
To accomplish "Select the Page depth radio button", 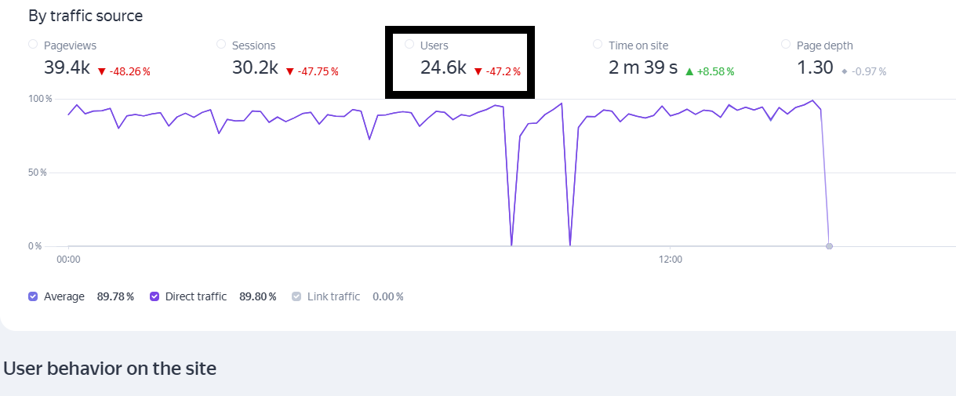I will pyautogui.click(x=786, y=45).
